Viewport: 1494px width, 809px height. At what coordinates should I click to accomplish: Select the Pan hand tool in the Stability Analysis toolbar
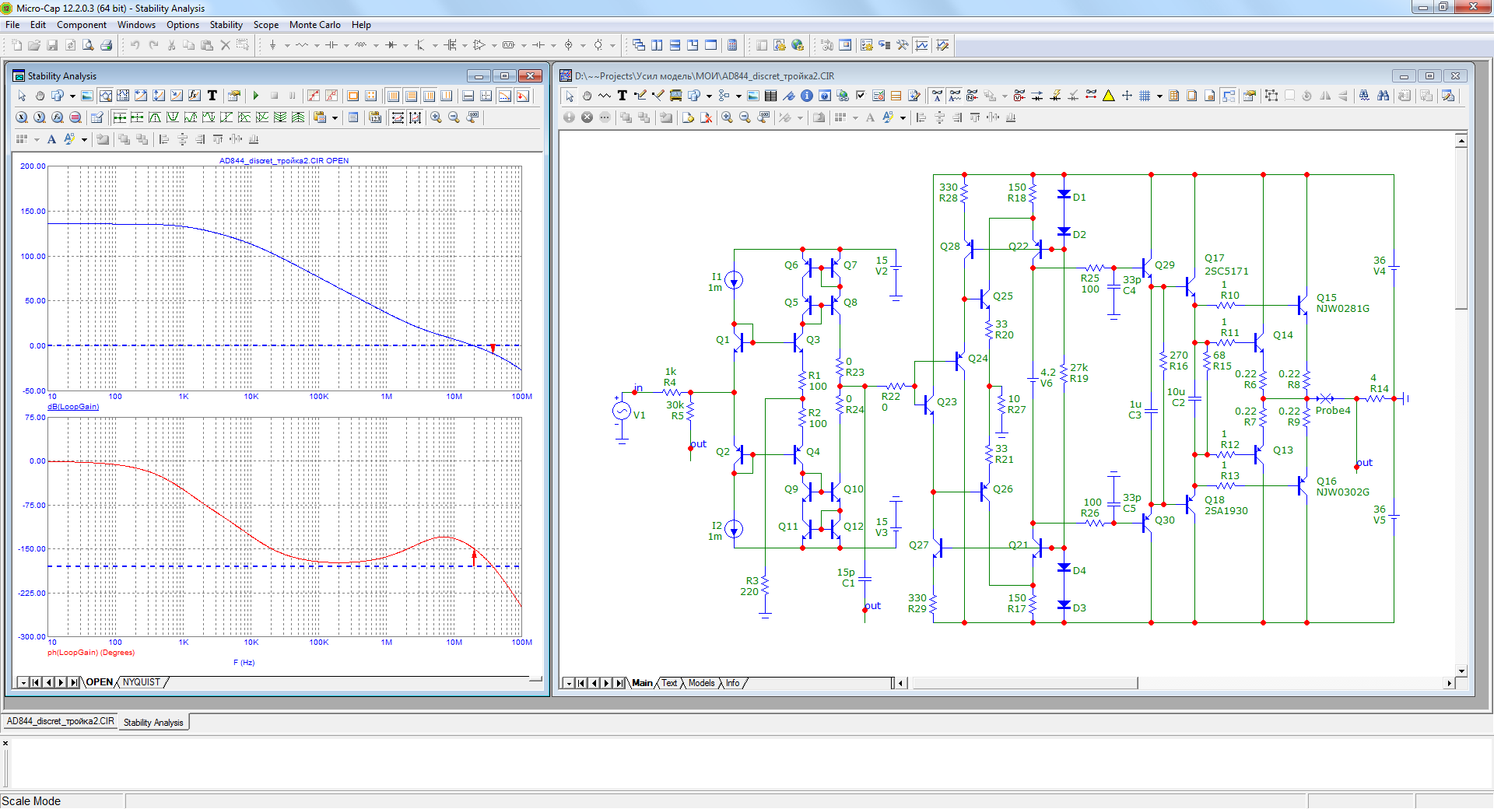(x=40, y=96)
